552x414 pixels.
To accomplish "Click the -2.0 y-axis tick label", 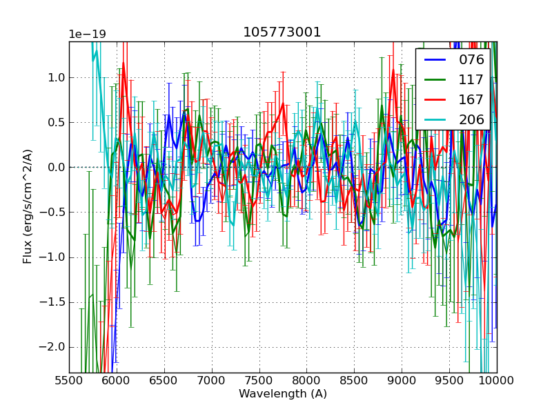I will tap(52, 347).
